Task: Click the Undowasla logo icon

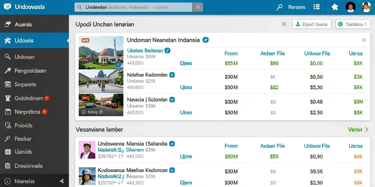Action: (x=7, y=7)
